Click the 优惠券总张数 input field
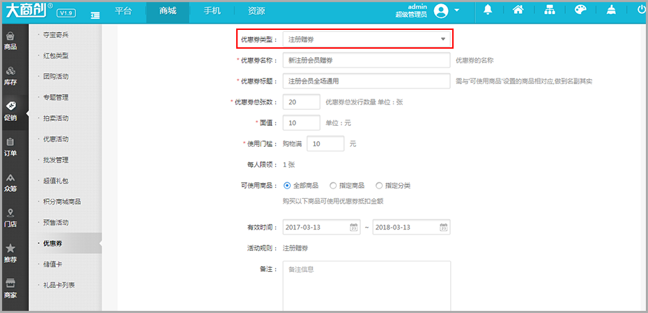 tap(301, 102)
